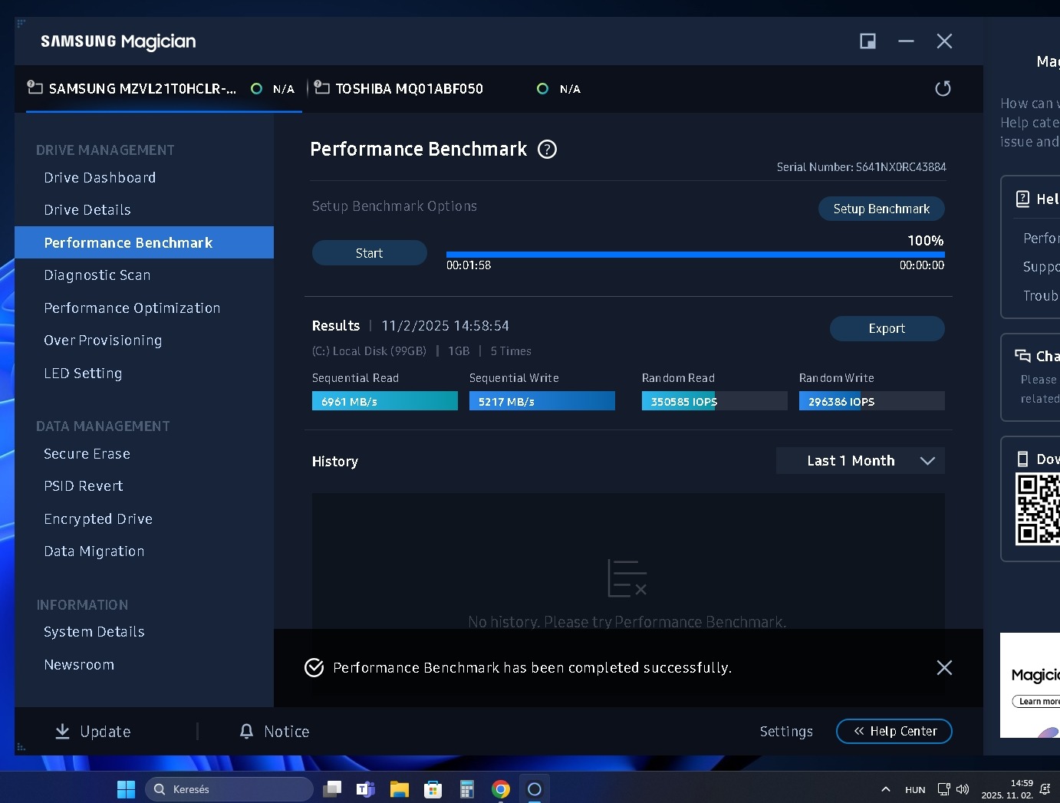This screenshot has height=803, width=1060.
Task: Open LED Setting in sidebar
Action: [x=83, y=374]
